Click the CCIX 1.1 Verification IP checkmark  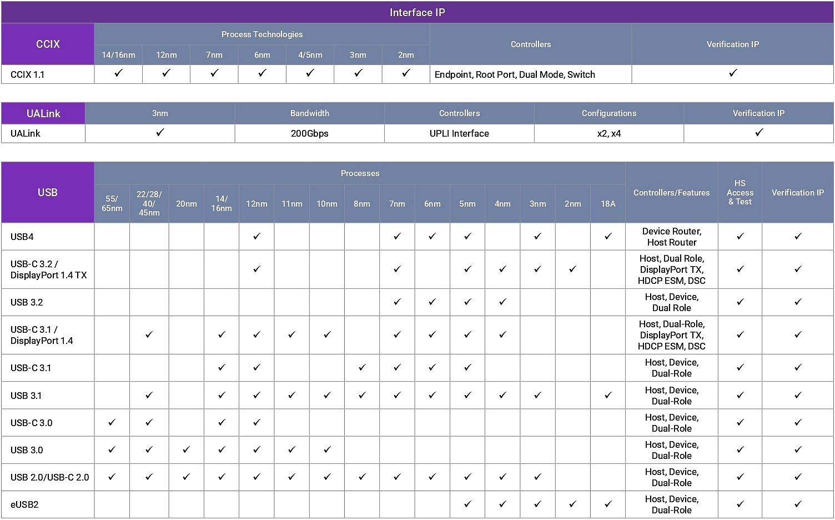click(733, 73)
